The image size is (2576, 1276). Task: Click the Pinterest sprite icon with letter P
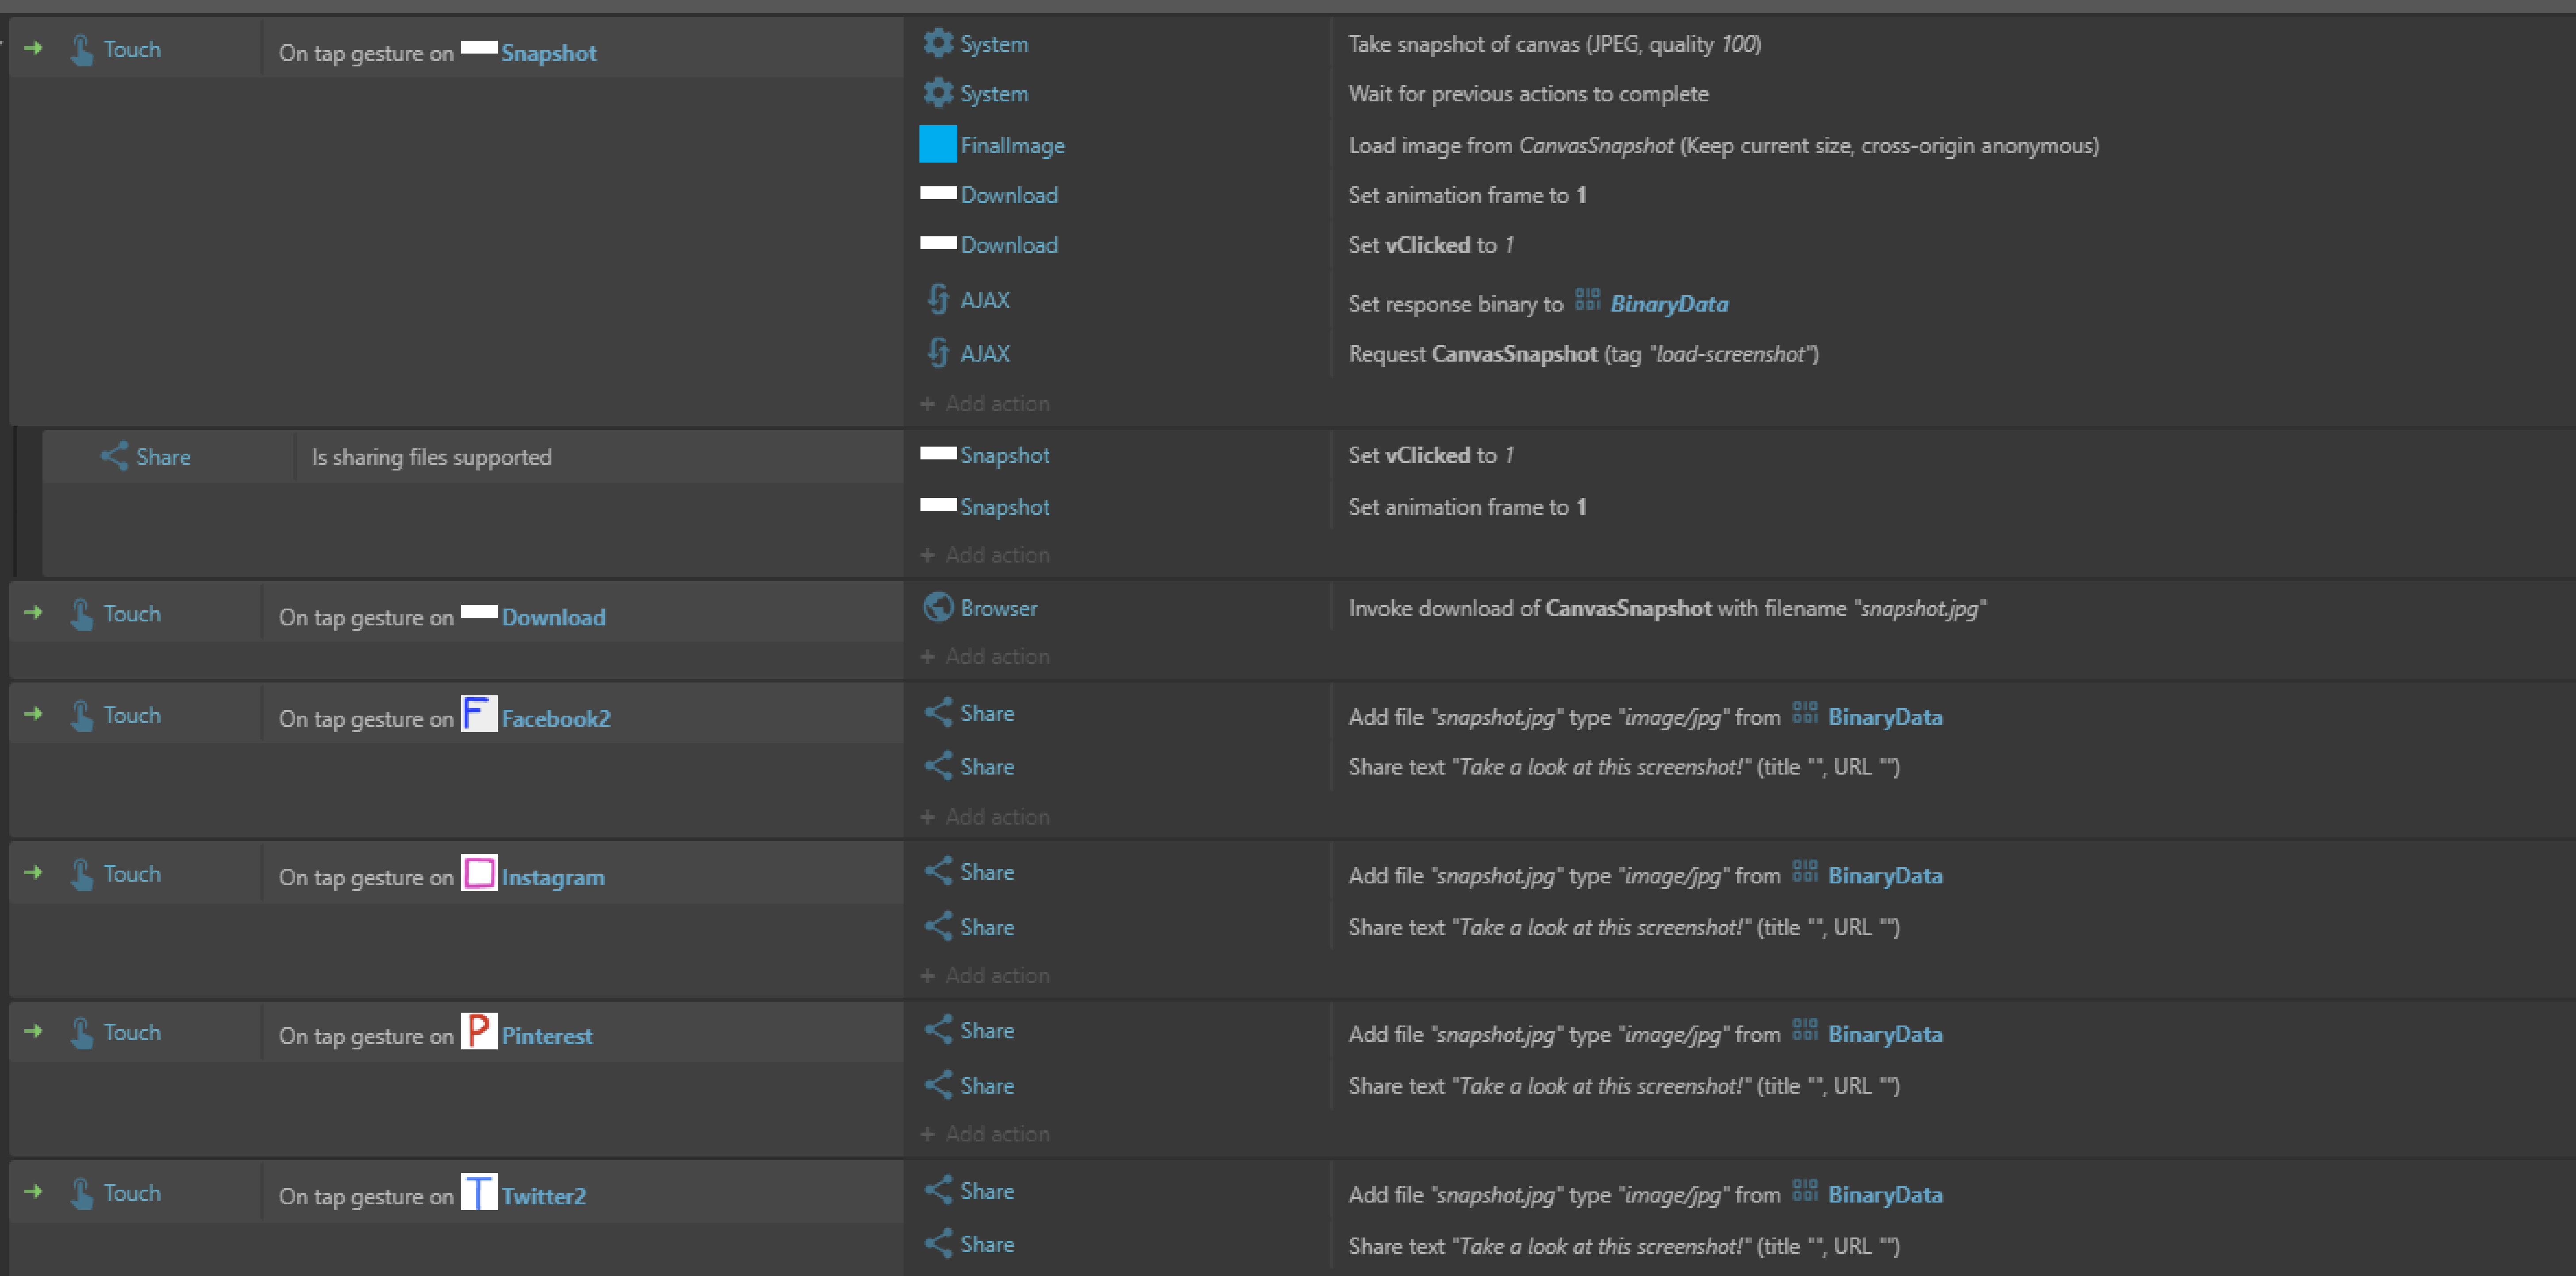coord(479,1031)
